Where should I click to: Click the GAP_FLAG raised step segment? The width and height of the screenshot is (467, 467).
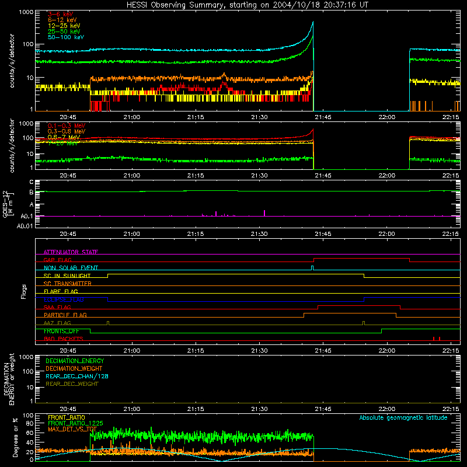[x=361, y=259]
